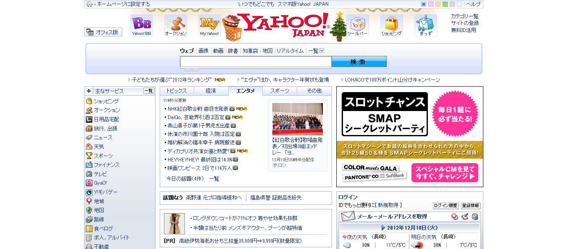Click the home icon by ホームページに設定する
This screenshot has height=249, width=567.
pyautogui.click(x=90, y=4)
